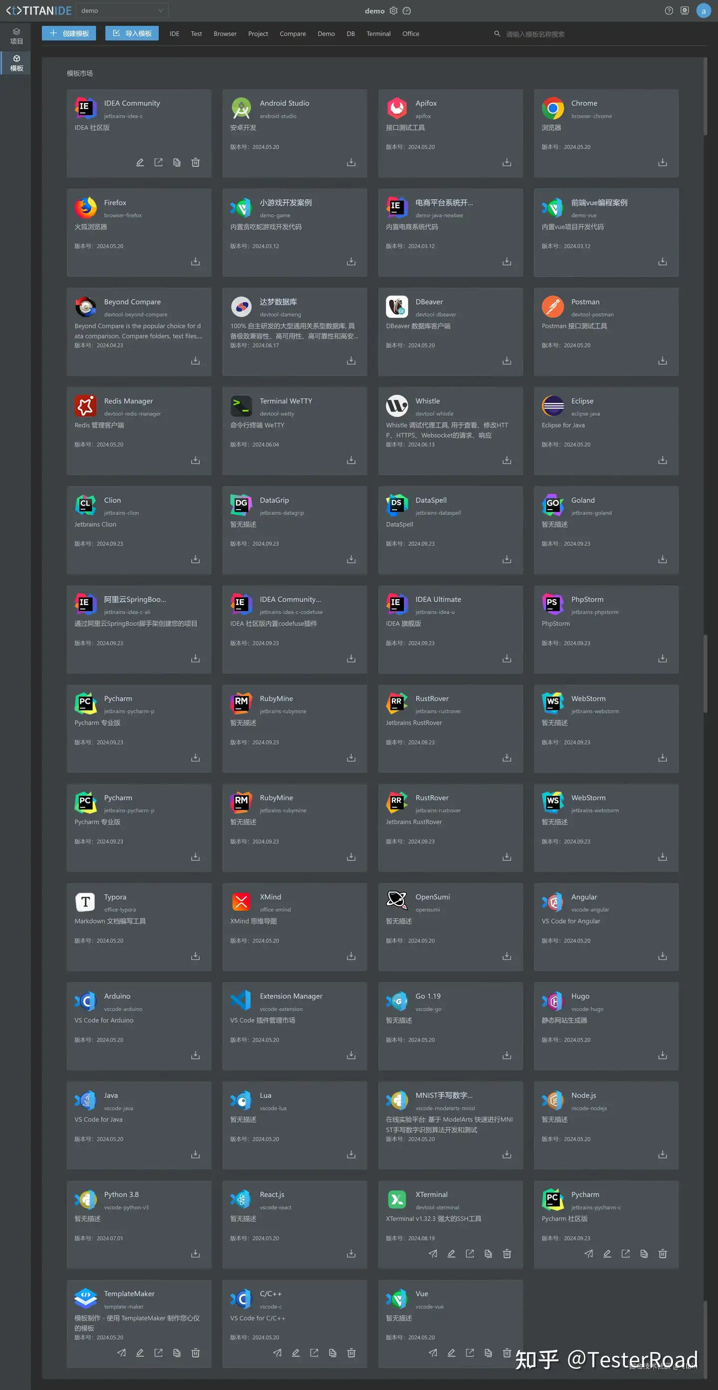
Task: Delete the IDEA Community template
Action: tap(195, 163)
